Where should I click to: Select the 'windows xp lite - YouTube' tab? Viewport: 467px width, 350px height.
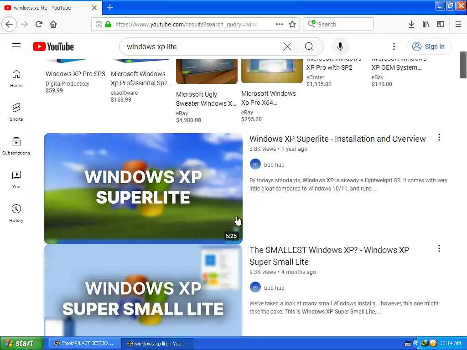click(x=51, y=8)
